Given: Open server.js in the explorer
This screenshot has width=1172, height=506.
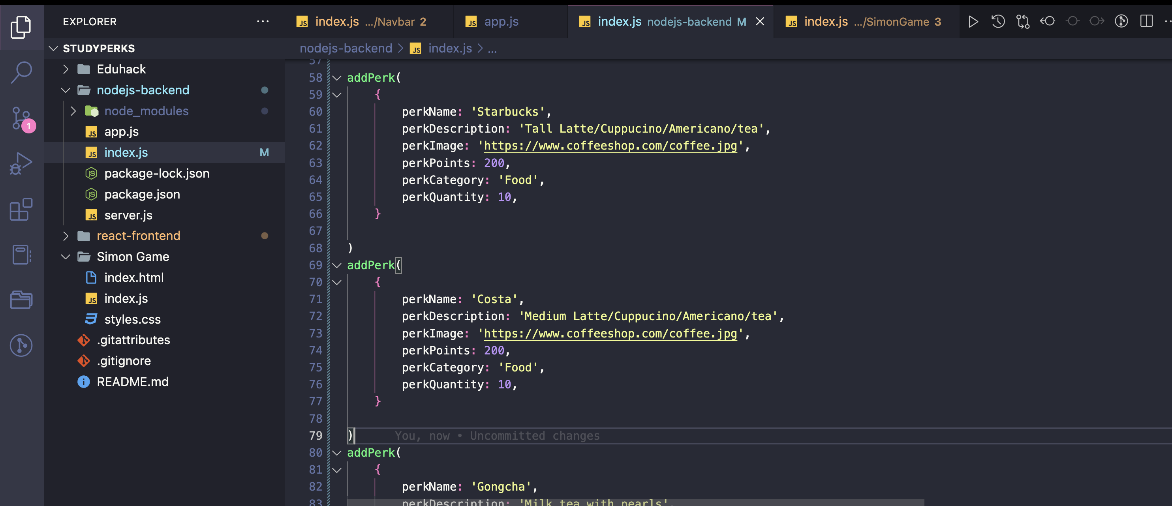Looking at the screenshot, I should pyautogui.click(x=128, y=215).
